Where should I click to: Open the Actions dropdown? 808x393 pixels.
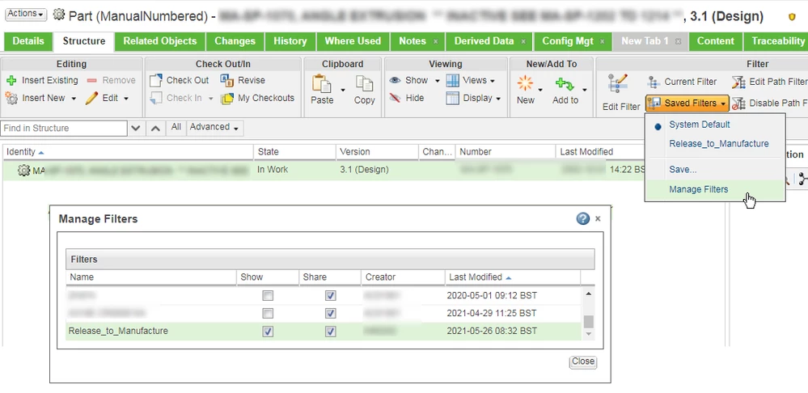tap(26, 14)
